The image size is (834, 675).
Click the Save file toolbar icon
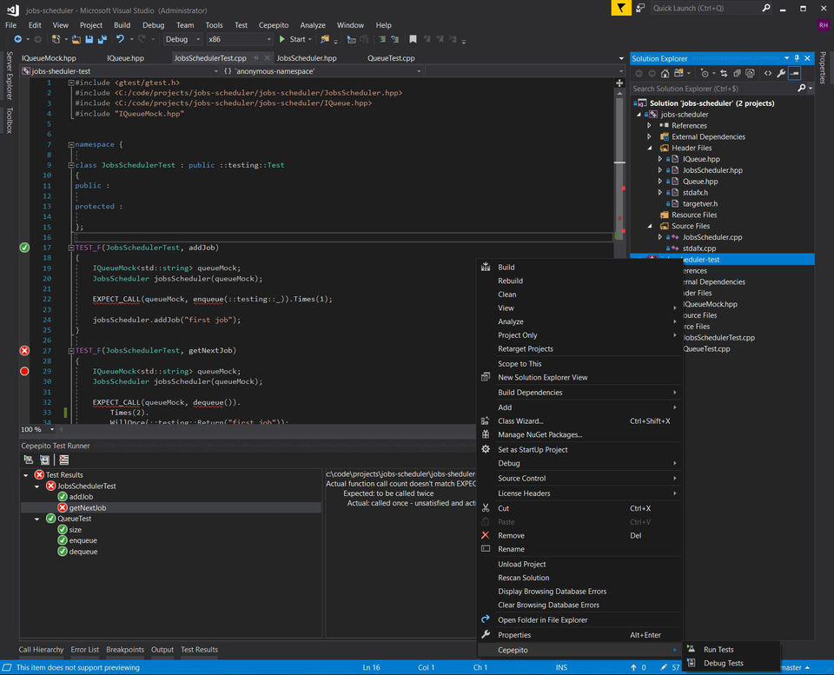(89, 39)
